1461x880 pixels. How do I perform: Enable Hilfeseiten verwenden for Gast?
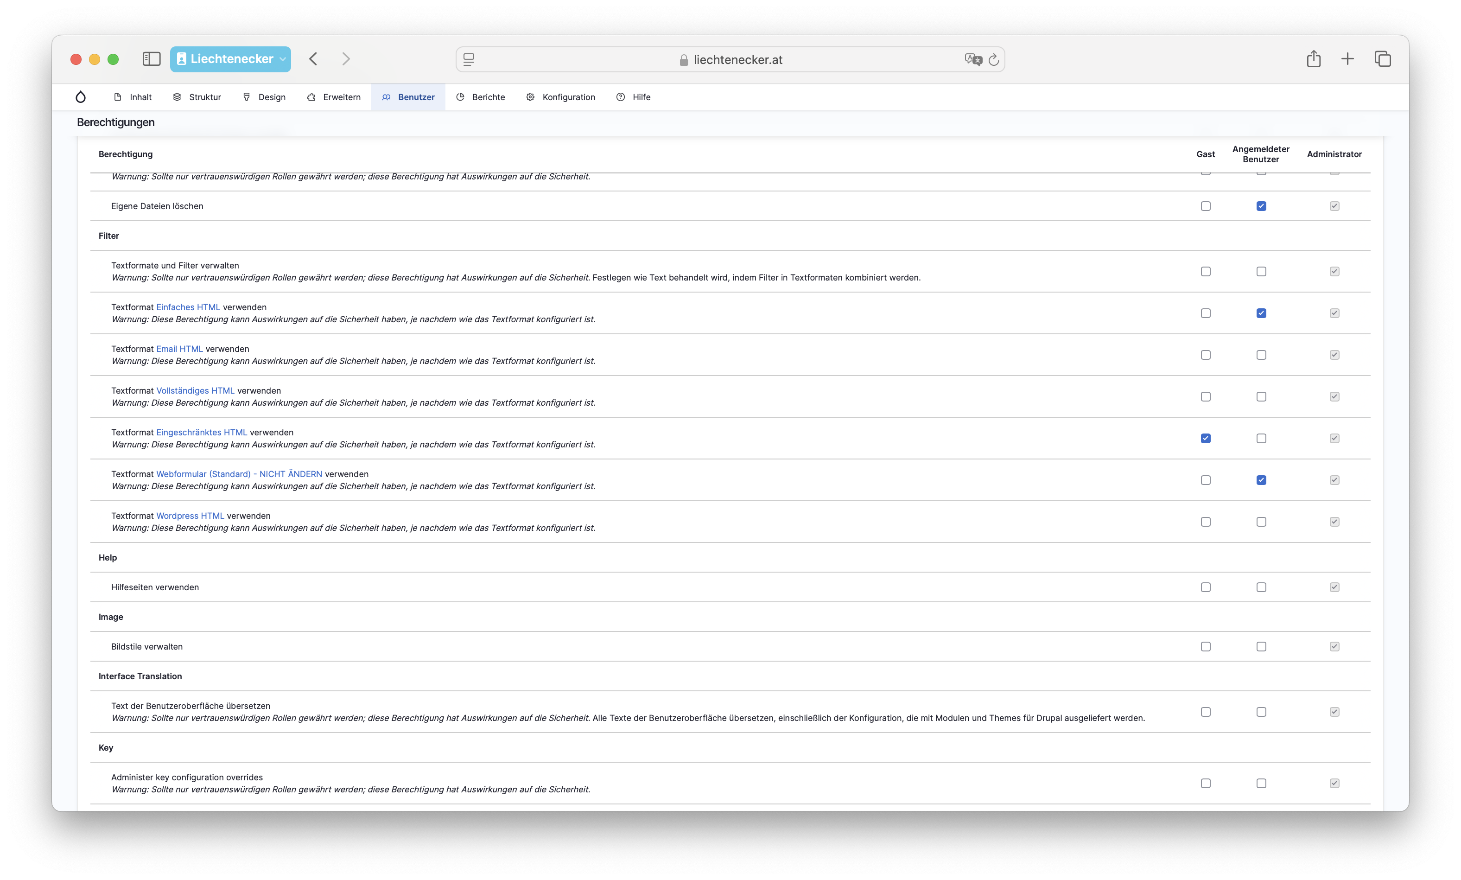click(x=1206, y=587)
